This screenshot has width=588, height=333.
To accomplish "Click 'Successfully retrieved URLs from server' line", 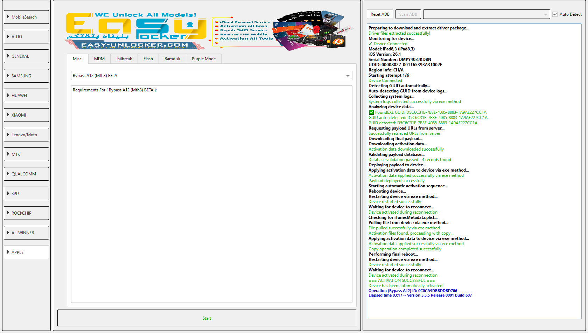I will (405, 133).
